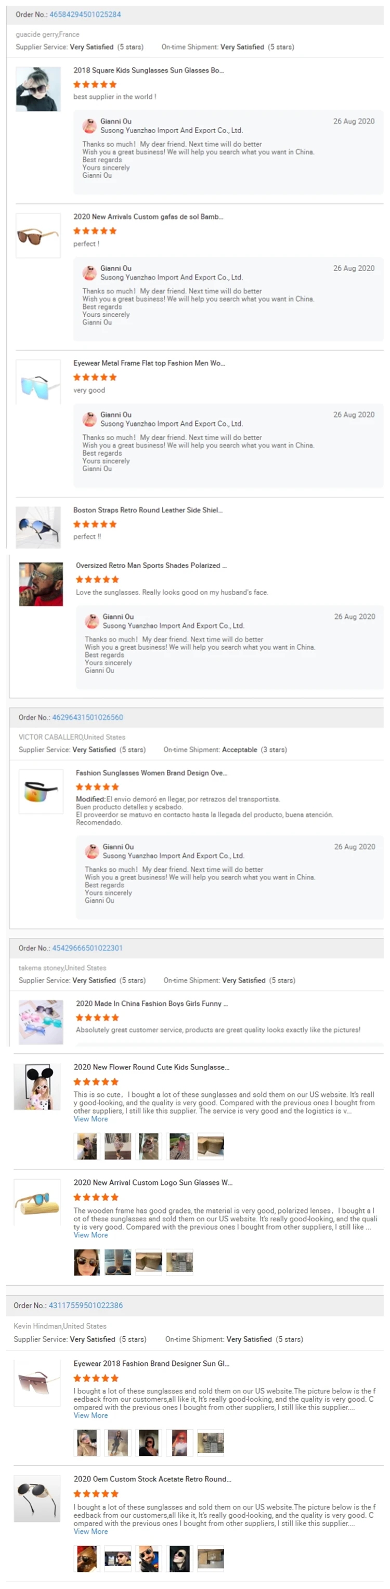The width and height of the screenshot is (390, 1589).
Task: Click Gianni Ou avatar under Fashion Sunglasses Women review
Action: (92, 851)
